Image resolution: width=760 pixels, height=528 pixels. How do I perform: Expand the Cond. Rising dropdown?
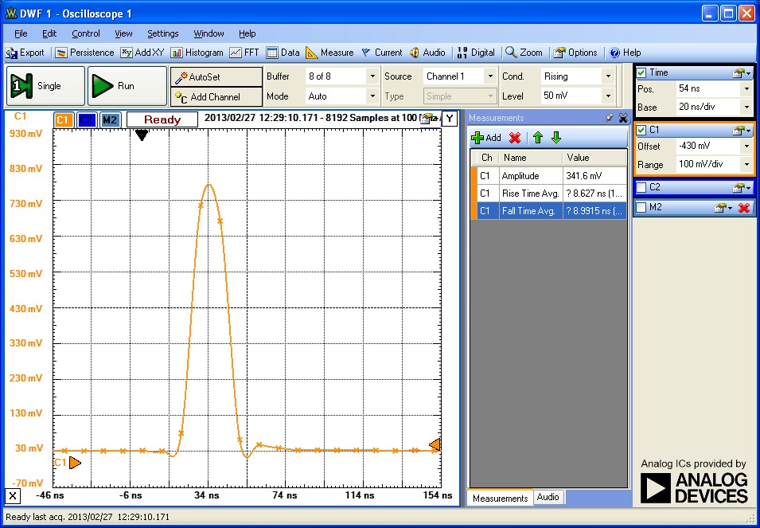point(608,76)
